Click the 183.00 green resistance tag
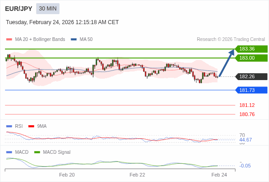Screen dimensions: 269x182 click(251, 58)
